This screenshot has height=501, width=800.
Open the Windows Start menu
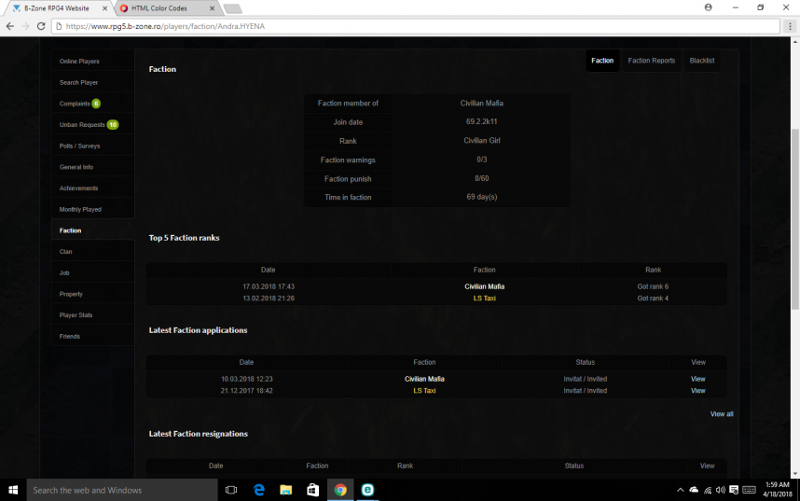coord(12,490)
